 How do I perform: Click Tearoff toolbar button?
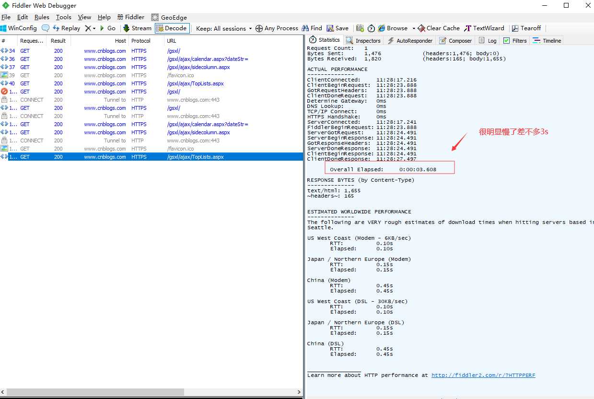pos(526,28)
